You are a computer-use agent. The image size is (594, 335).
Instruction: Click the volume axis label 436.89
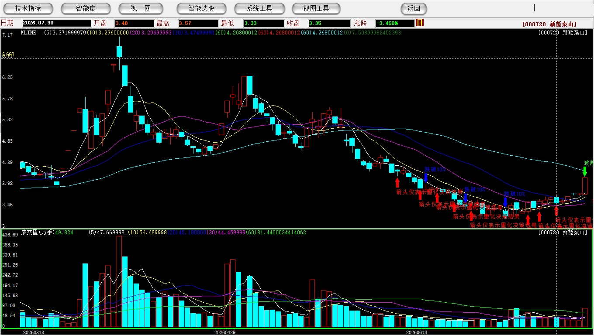pos(10,235)
